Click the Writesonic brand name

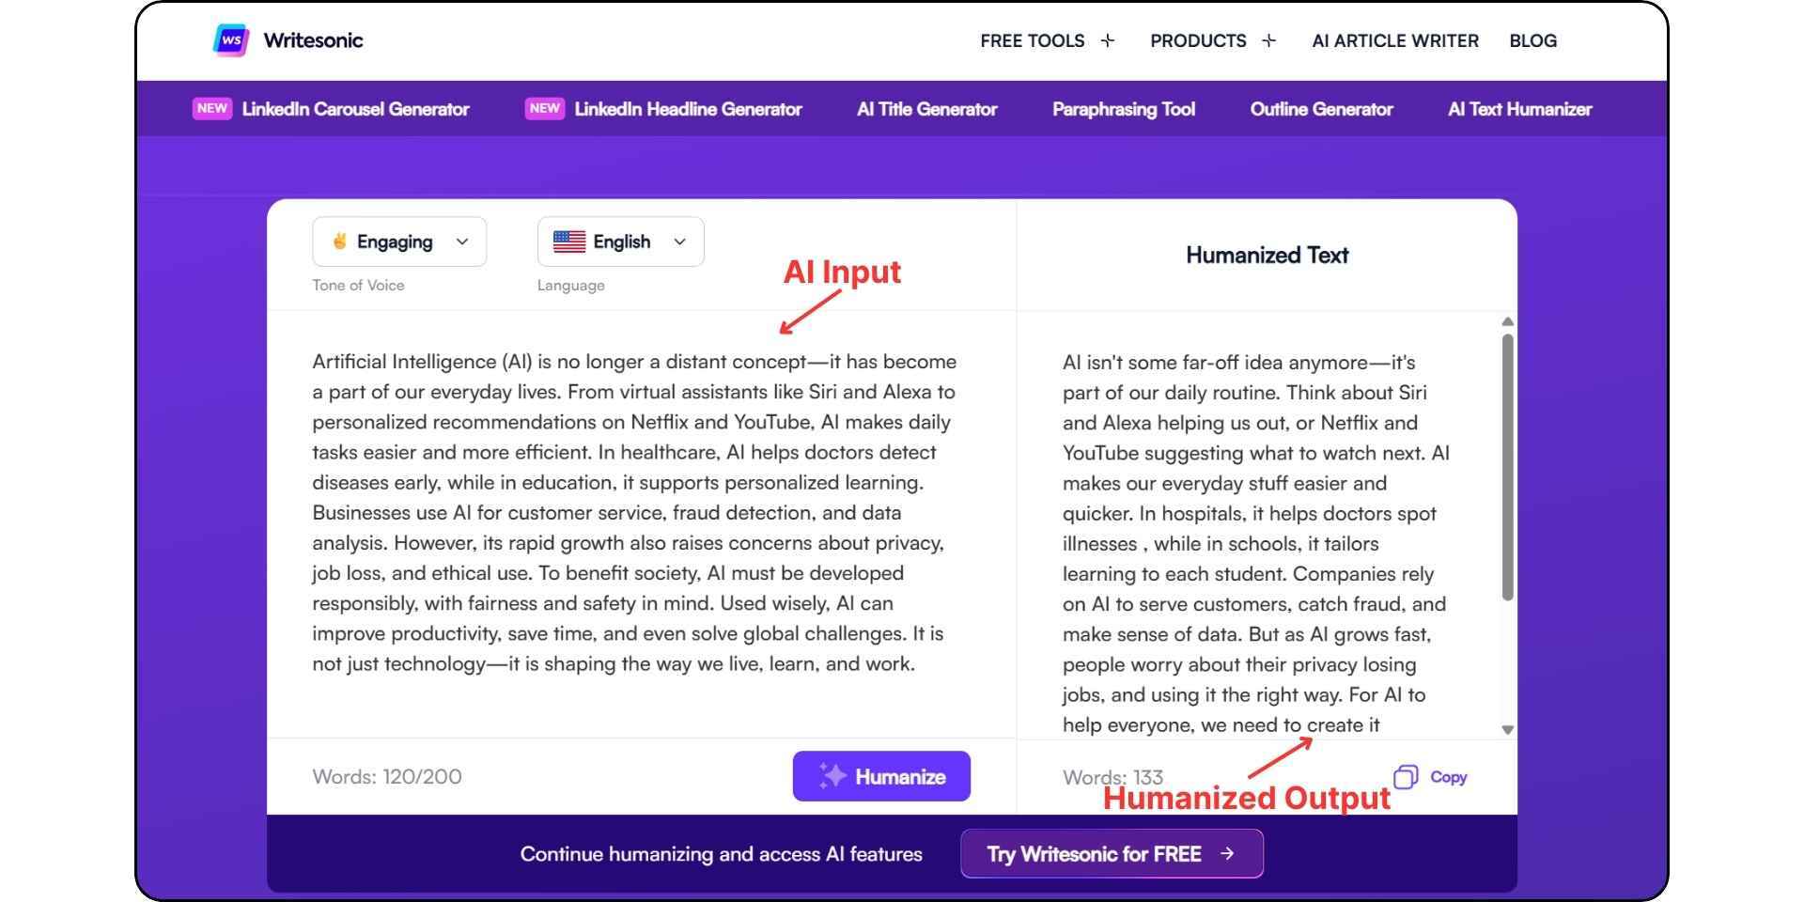click(x=313, y=40)
